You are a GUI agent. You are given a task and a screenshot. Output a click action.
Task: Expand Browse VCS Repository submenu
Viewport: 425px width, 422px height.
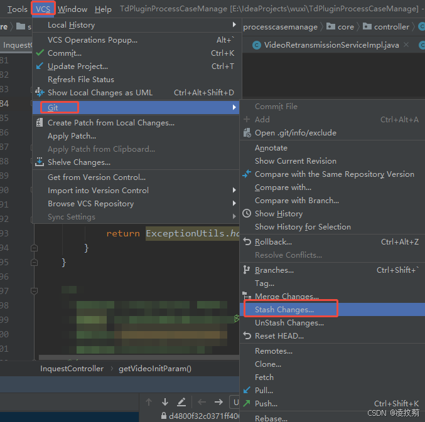tap(234, 203)
